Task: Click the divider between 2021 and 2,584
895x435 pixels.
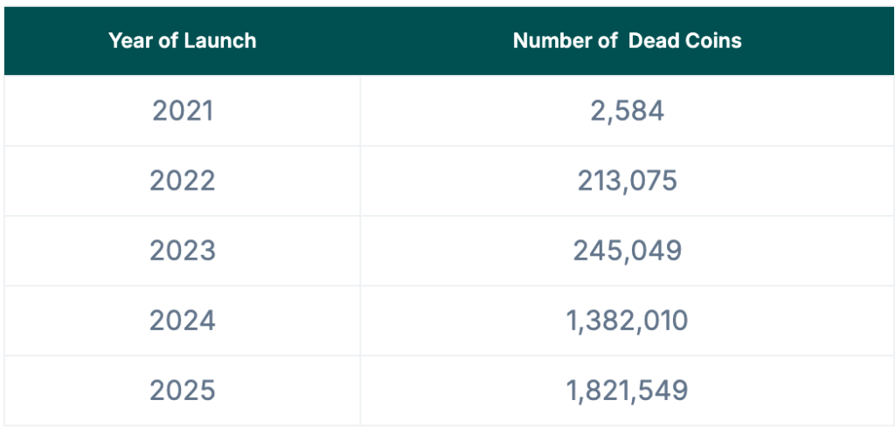Action: [360, 111]
